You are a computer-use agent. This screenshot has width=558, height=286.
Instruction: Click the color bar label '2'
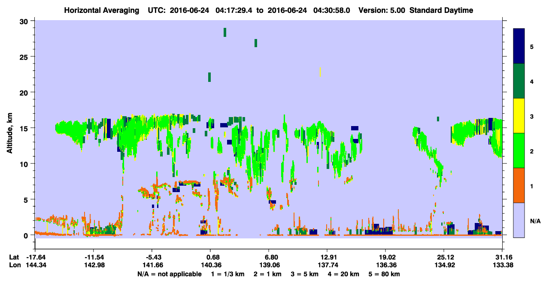click(532, 151)
